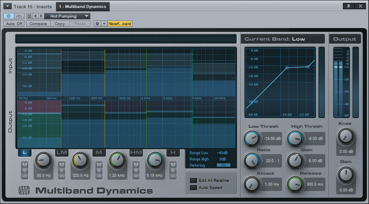369x204 pixels.
Task: Click the 80.0 Hz crossover knob
Action: tap(44, 160)
